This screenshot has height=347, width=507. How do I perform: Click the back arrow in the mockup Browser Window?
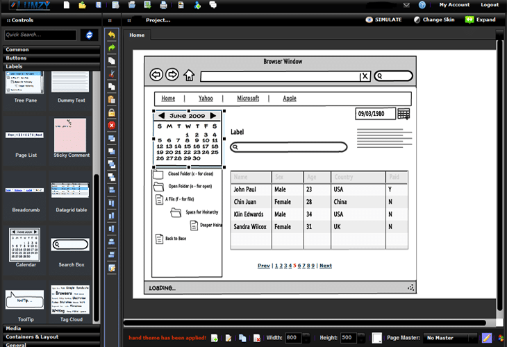coord(156,75)
